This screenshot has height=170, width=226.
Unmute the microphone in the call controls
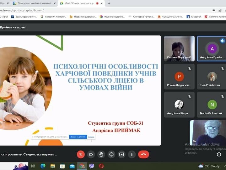pyautogui.click(x=81, y=154)
